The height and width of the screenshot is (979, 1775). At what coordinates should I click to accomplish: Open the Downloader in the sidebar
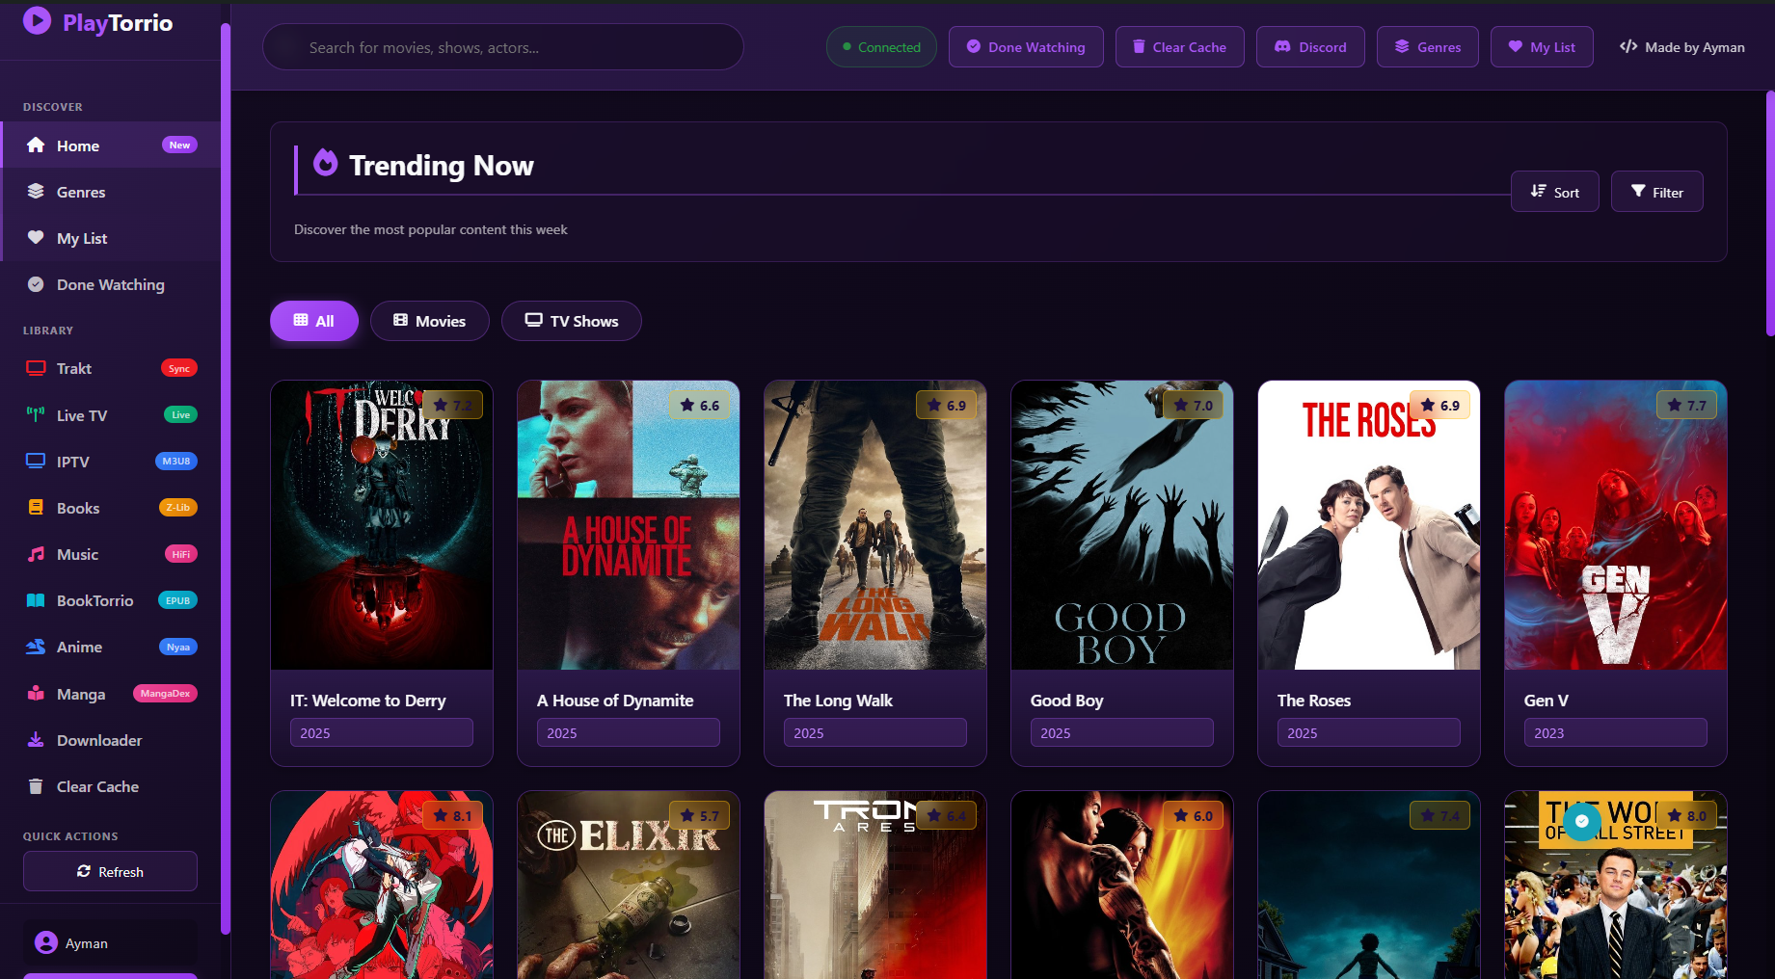coord(98,740)
